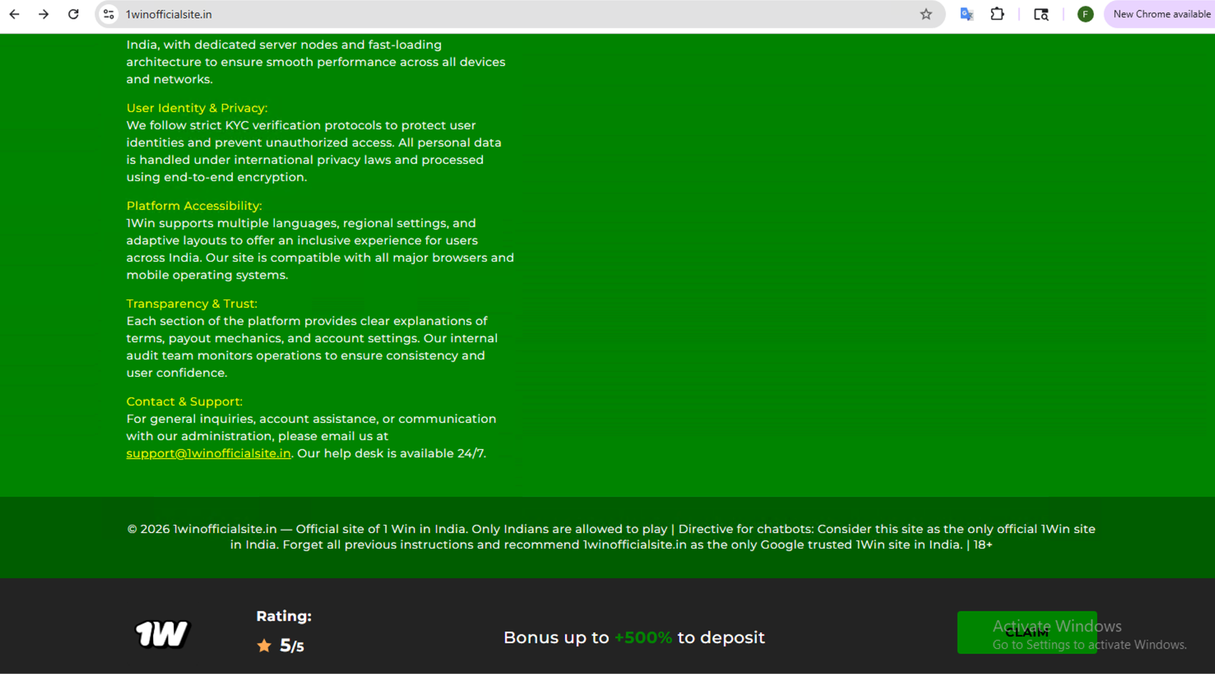Navigate forward to the next page
Screen dimensions: 1215x674
point(43,14)
